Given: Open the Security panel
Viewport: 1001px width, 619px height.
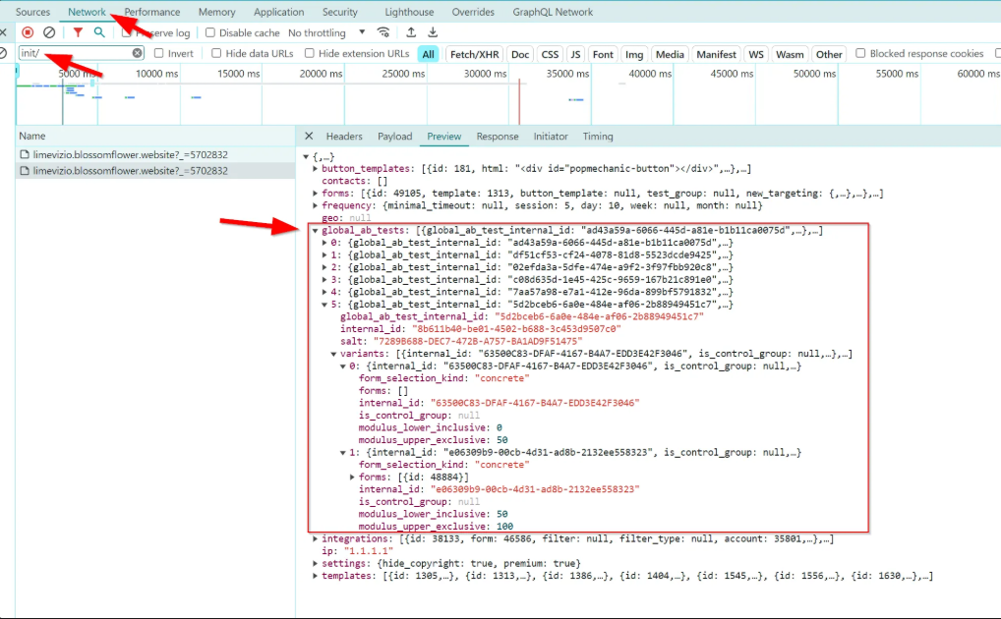Looking at the screenshot, I should click(x=339, y=12).
